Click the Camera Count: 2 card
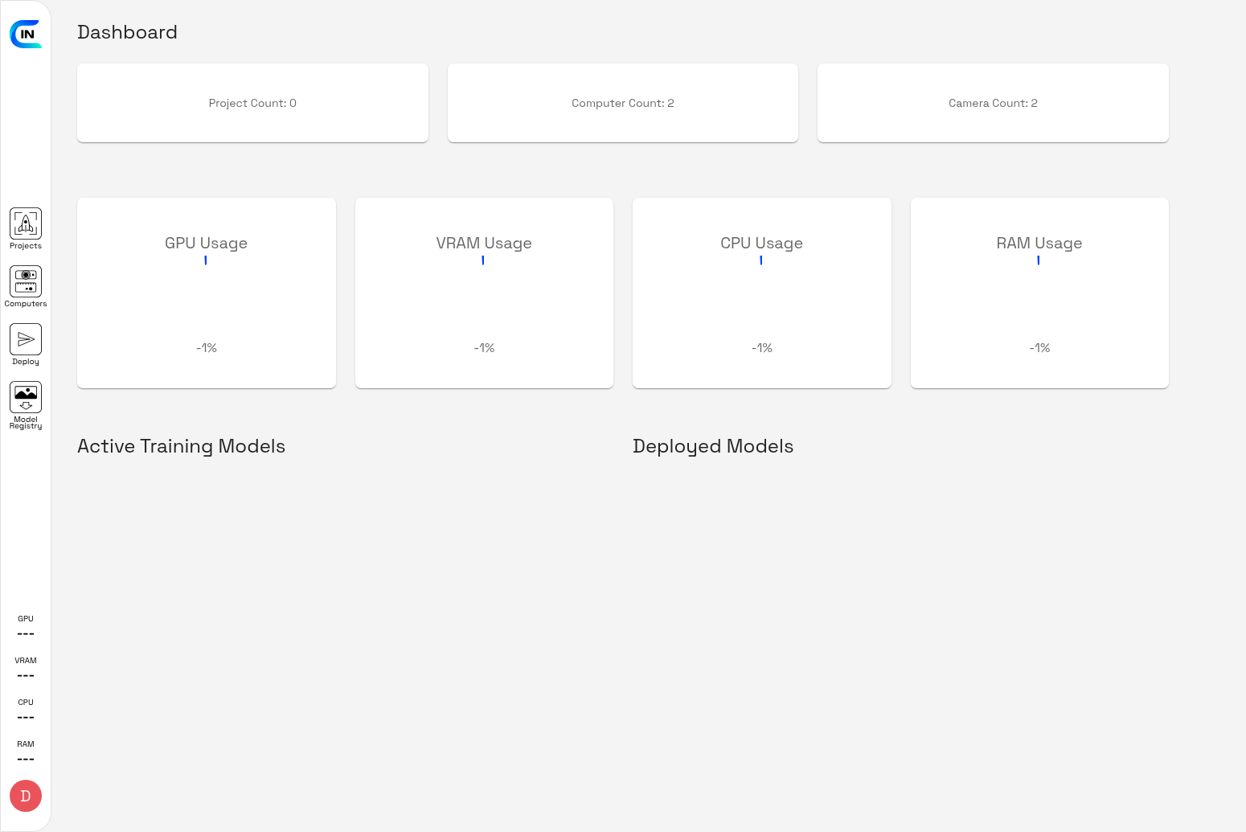Image resolution: width=1246 pixels, height=832 pixels. click(x=992, y=103)
